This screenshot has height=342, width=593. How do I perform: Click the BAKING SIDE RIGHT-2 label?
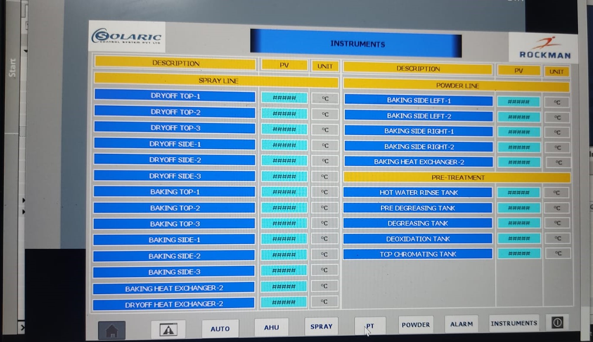(x=419, y=147)
